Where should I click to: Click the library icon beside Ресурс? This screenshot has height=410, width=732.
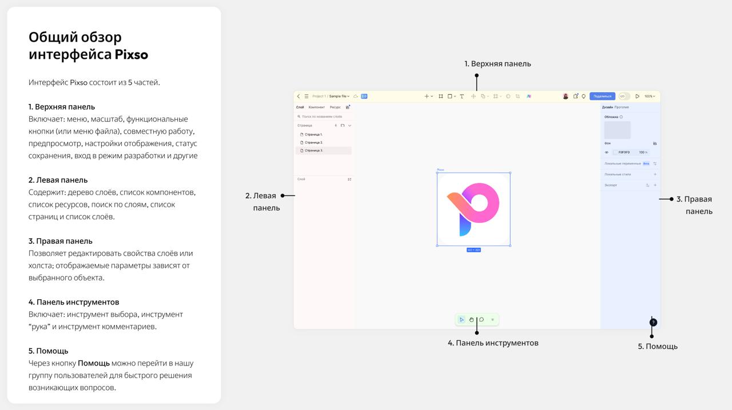point(348,107)
